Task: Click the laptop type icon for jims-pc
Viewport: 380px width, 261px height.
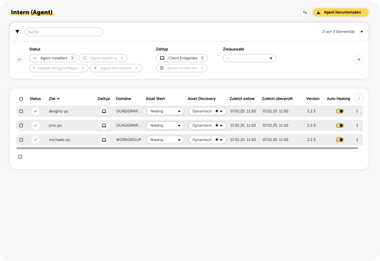Action: 104,126
